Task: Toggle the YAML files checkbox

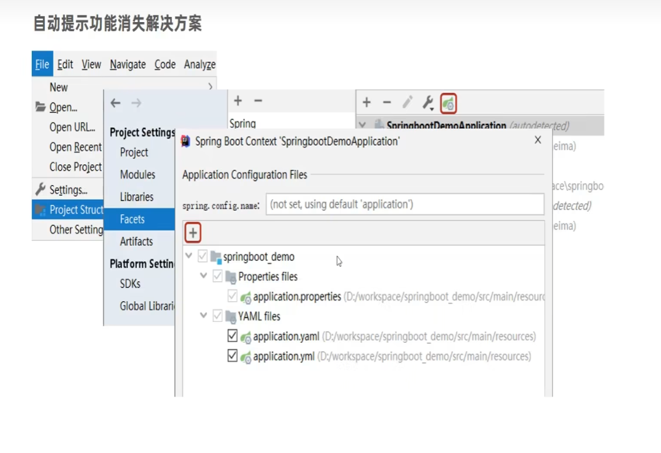Action: pyautogui.click(x=217, y=315)
